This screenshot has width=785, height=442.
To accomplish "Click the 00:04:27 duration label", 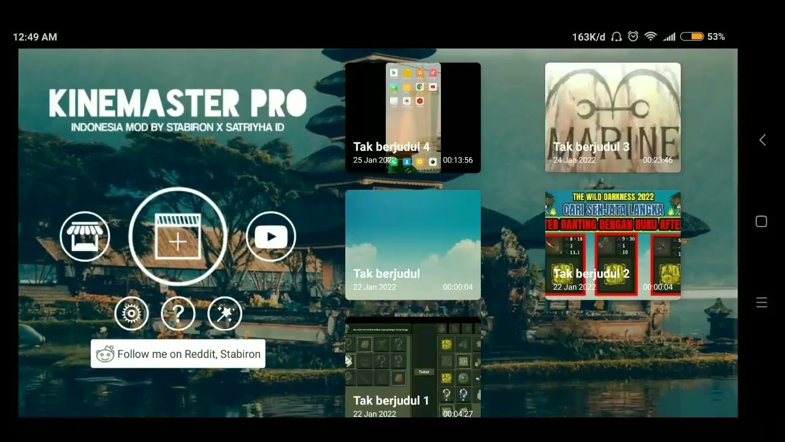I will pos(458,414).
